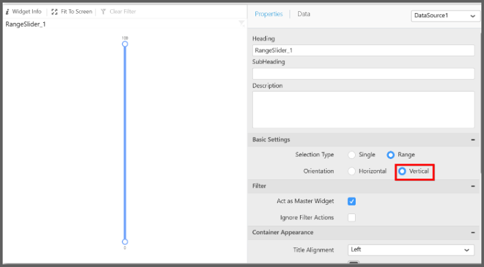Click the Widget Info icon

pyautogui.click(x=7, y=12)
